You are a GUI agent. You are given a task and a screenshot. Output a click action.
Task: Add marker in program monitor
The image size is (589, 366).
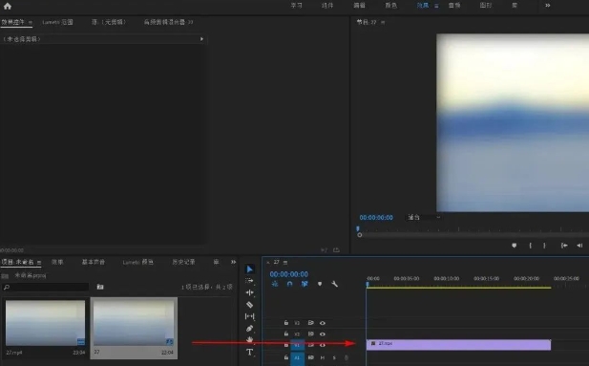coord(514,246)
